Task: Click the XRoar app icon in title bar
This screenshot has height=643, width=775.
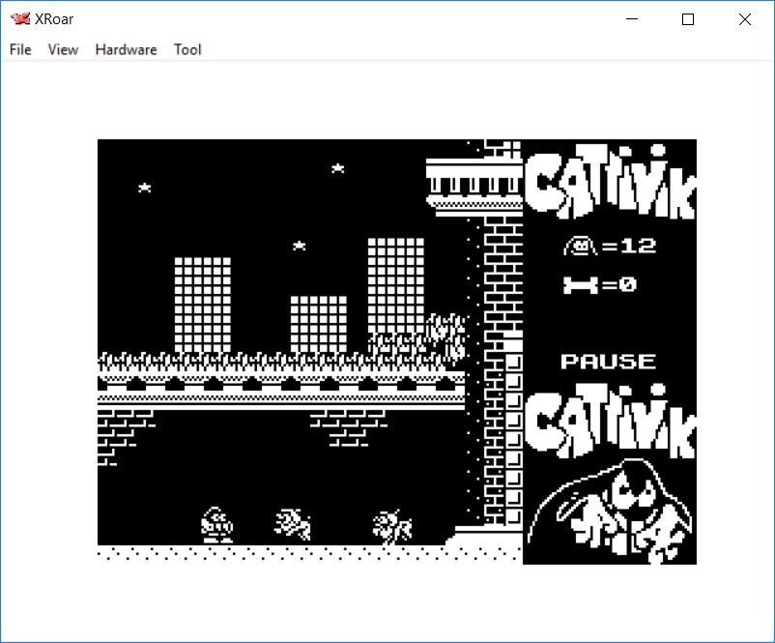Action: pos(19,19)
